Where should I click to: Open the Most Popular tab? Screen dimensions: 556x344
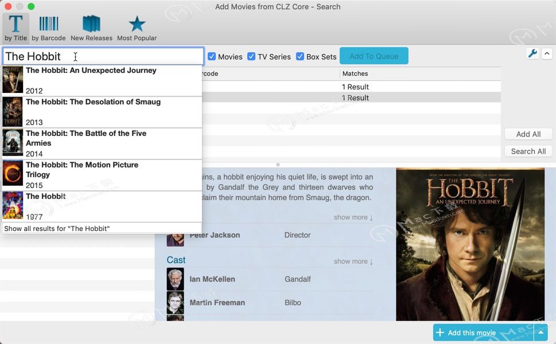(137, 28)
